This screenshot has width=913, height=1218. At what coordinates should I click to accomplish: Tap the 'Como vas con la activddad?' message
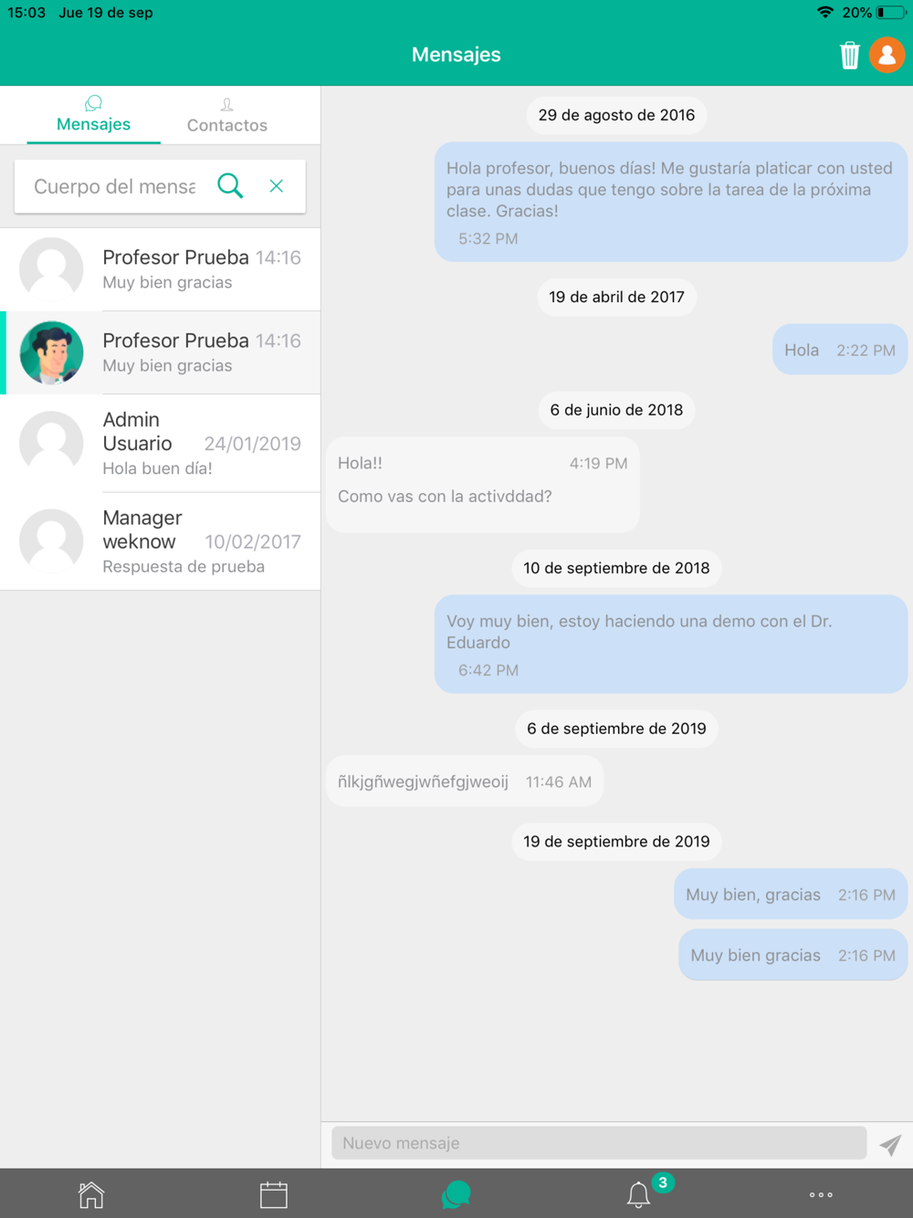(445, 497)
